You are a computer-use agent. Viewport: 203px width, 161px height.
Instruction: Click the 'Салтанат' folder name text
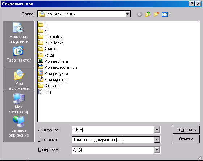[x=52, y=86]
